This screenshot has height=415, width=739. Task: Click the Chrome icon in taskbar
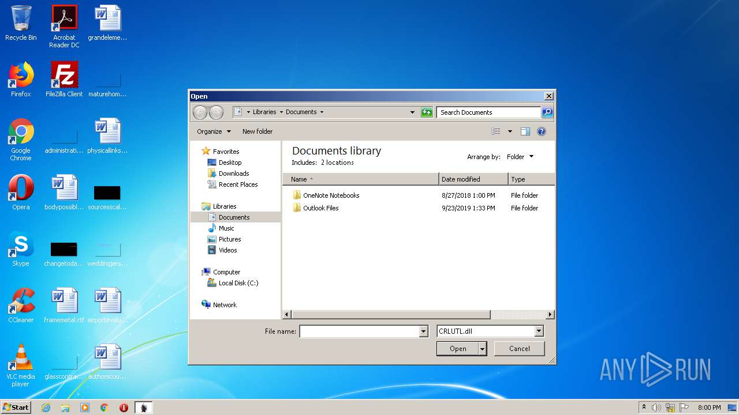[x=104, y=408]
